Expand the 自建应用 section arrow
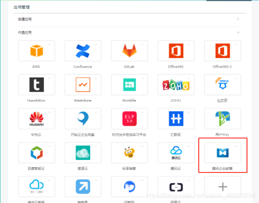The width and height of the screenshot is (259, 203). click(x=238, y=19)
